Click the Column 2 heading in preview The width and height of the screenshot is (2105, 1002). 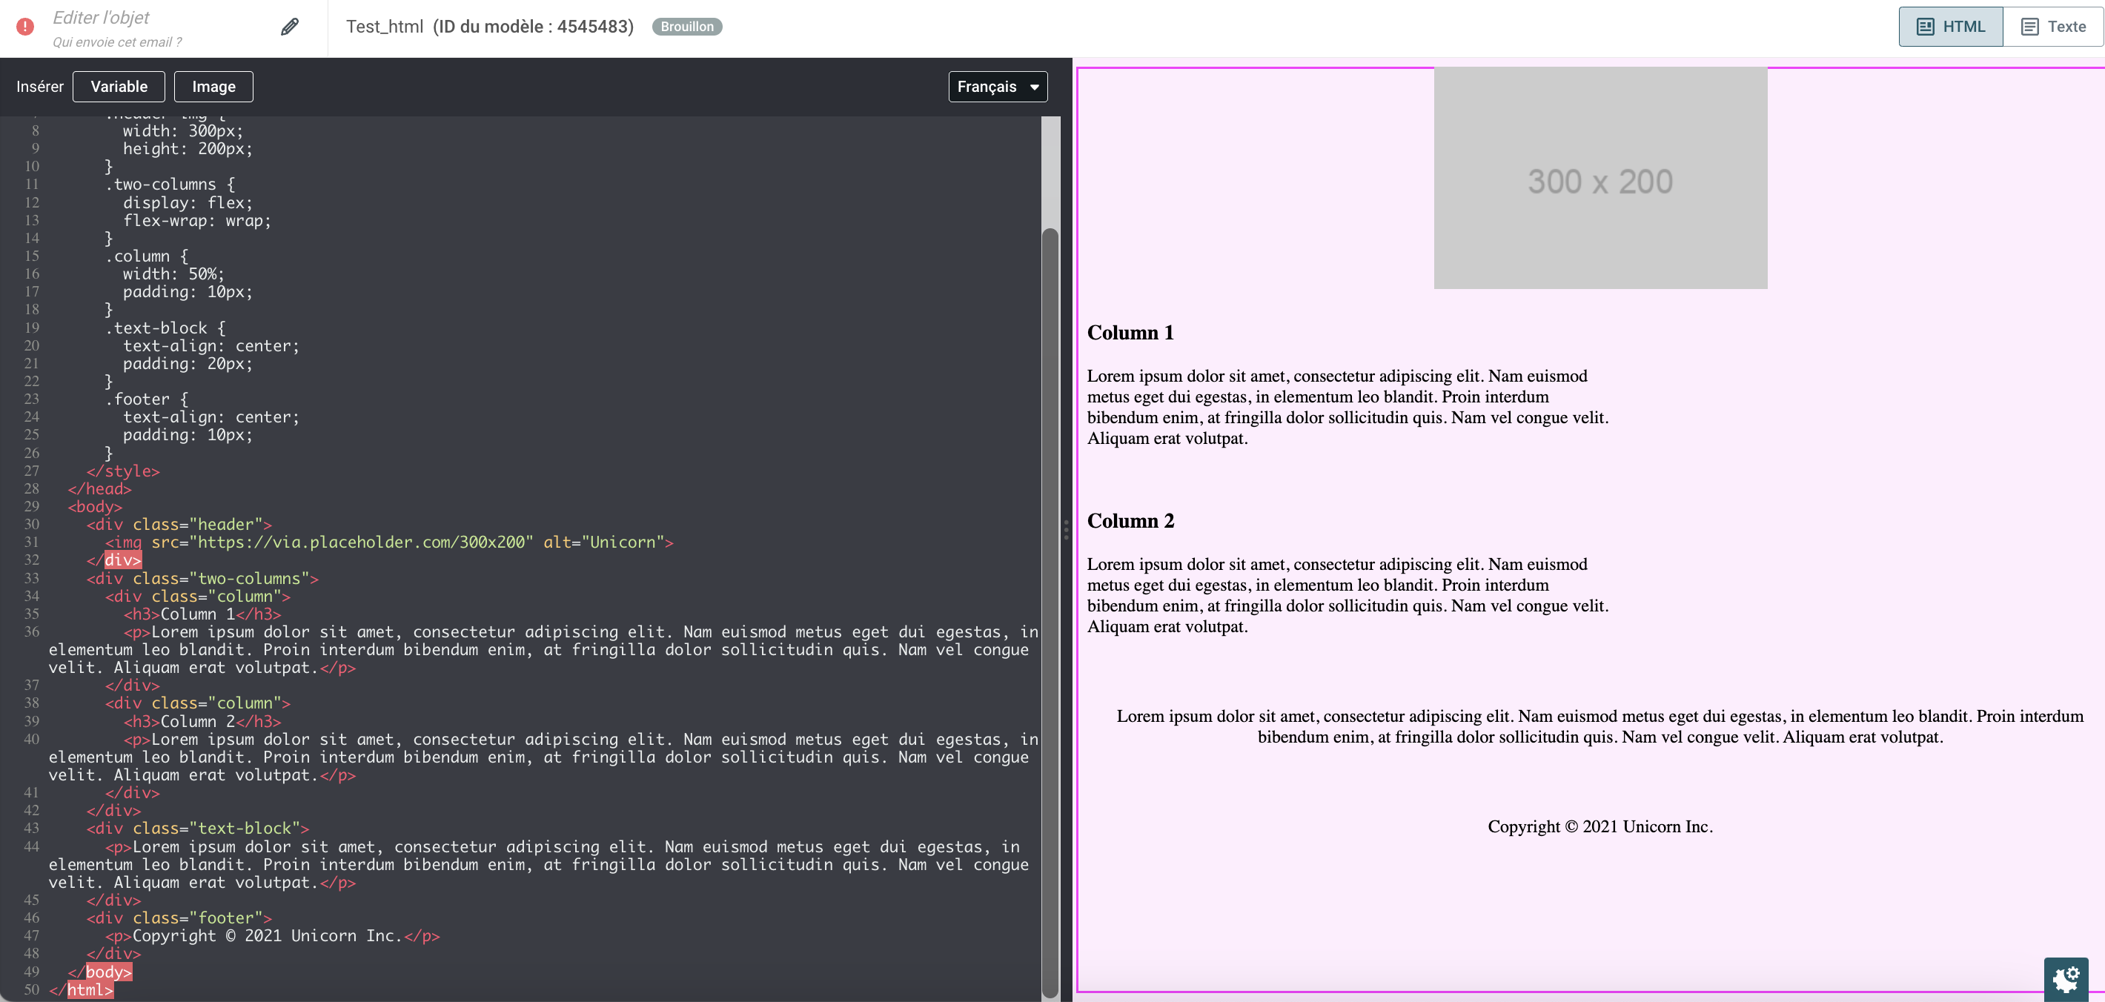(x=1130, y=520)
